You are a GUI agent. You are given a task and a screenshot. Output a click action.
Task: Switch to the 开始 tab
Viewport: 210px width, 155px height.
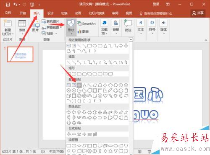click(23, 13)
